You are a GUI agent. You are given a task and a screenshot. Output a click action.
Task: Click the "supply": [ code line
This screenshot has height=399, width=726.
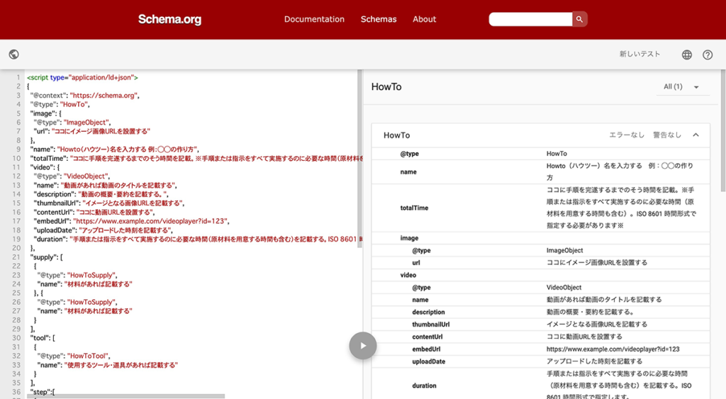(46, 257)
